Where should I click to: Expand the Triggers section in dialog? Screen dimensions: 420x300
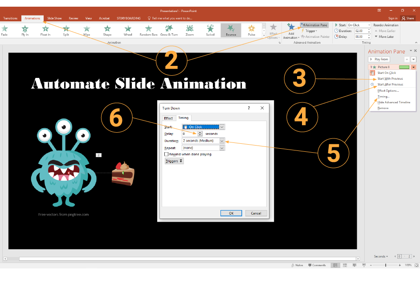coord(174,161)
